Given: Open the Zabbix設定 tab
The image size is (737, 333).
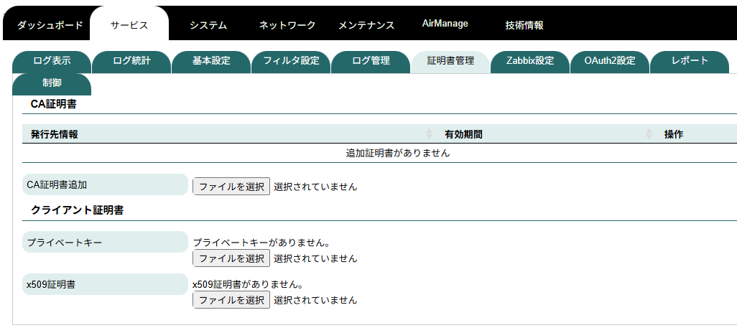Looking at the screenshot, I should pos(530,62).
